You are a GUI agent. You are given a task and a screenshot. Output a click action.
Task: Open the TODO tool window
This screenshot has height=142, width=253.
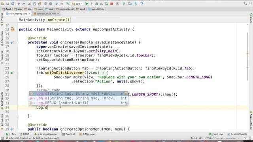click(x=25, y=134)
